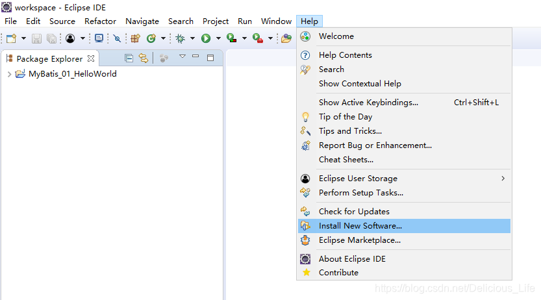The height and width of the screenshot is (300, 541).
Task: Click the user account toolbar icon
Action: pos(70,38)
